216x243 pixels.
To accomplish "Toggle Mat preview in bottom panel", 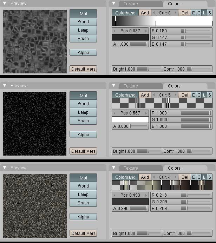I will pyautogui.click(x=83, y=178).
